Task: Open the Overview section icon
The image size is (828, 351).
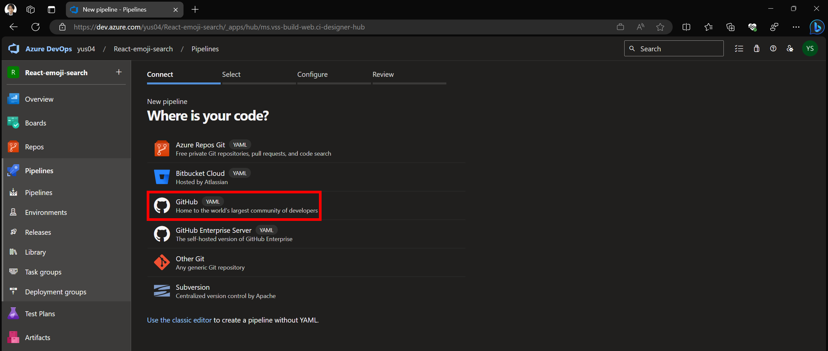Action: point(13,99)
